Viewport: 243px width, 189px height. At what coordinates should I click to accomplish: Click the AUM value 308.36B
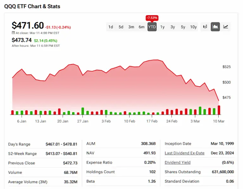coord(148,143)
